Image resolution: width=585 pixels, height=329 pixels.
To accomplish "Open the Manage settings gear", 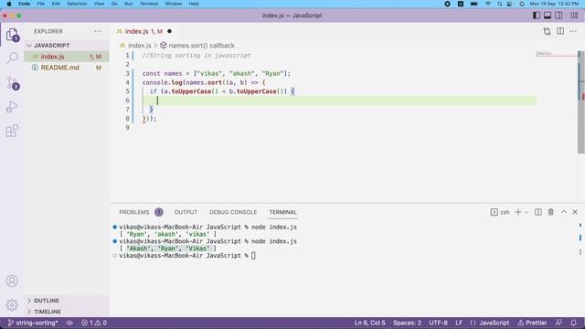I will 12,304.
